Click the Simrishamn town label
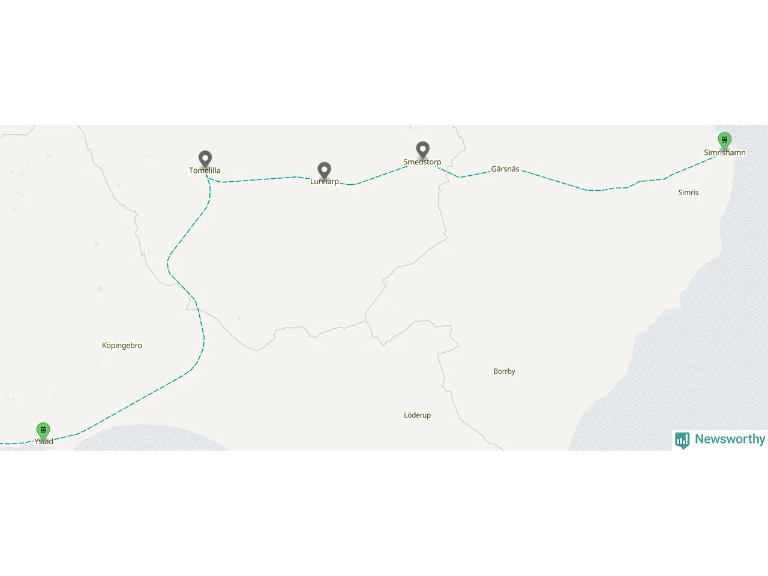Image resolution: width=768 pixels, height=576 pixels. click(725, 152)
